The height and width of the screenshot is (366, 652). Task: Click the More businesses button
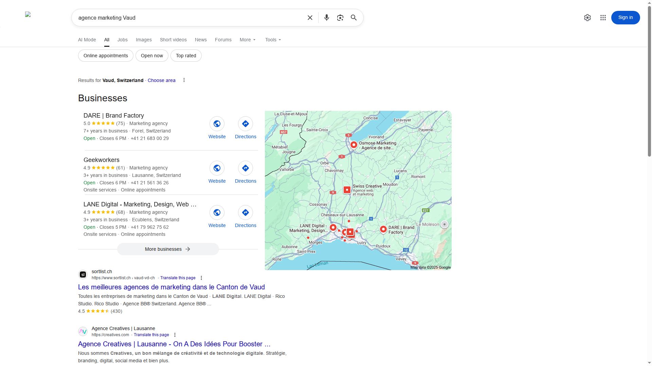coord(168,249)
